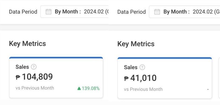This screenshot has height=105, width=220.
Task: Click the Key Metrics heading above ₱104,809 card
Action: click(x=28, y=44)
